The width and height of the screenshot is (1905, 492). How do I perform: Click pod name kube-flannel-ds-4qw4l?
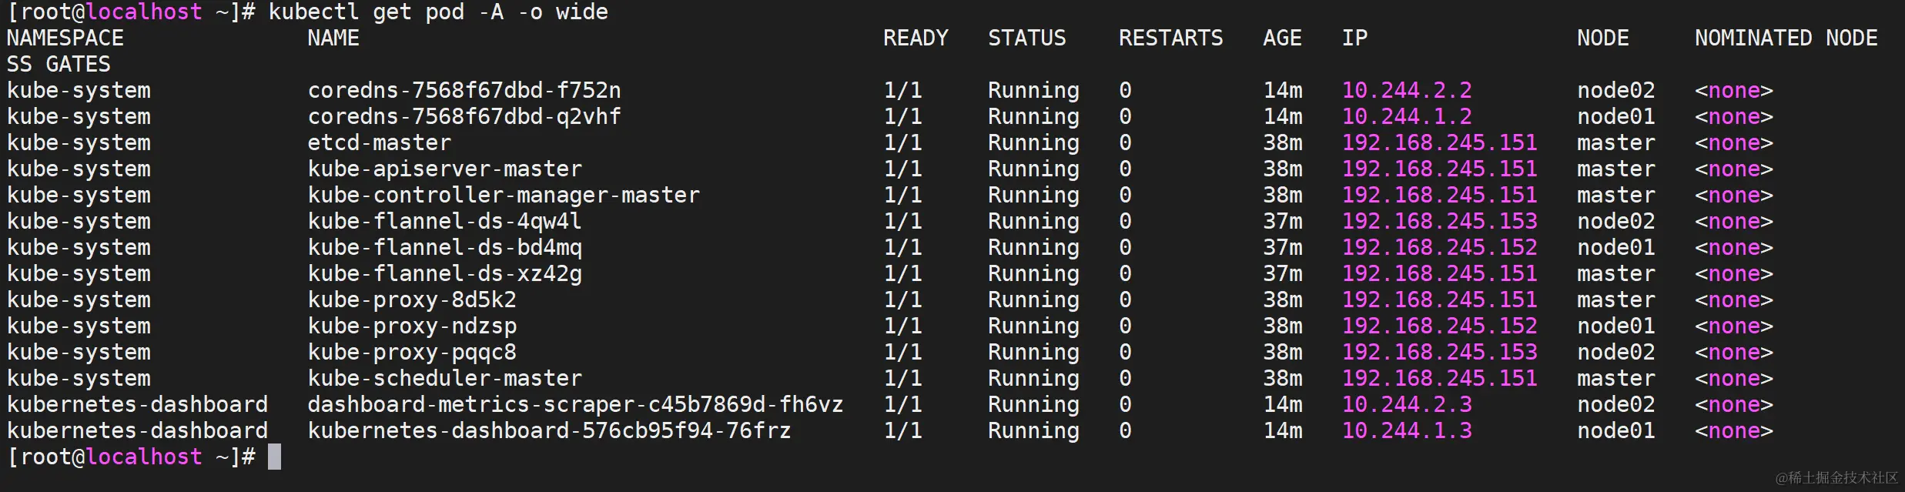tap(445, 221)
